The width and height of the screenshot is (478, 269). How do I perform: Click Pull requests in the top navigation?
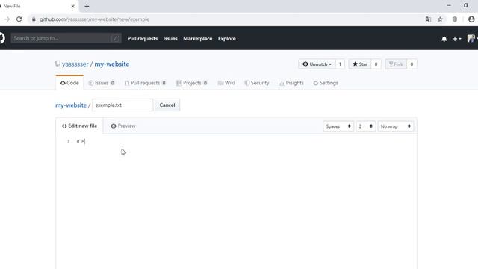[x=143, y=39]
